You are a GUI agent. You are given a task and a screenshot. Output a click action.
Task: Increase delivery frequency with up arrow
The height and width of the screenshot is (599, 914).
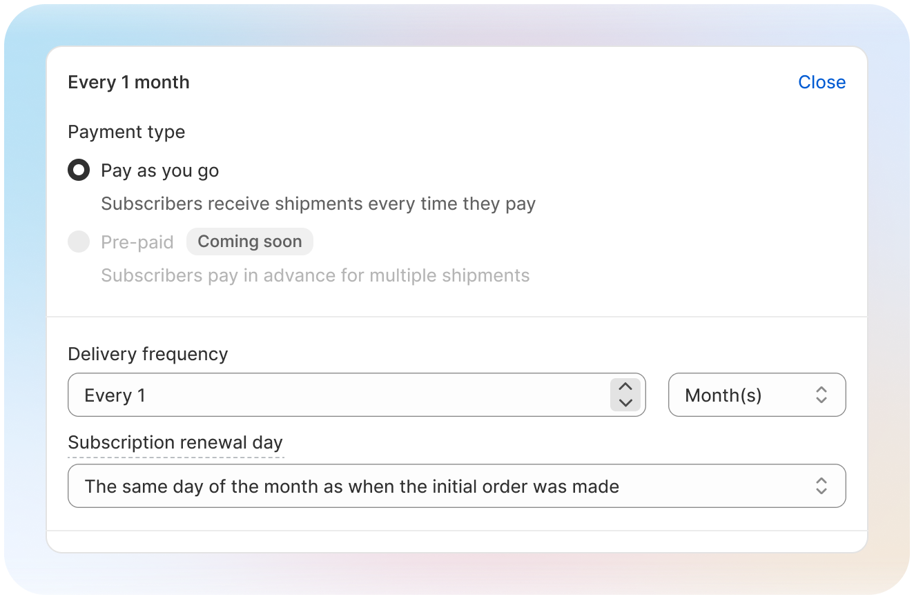click(625, 387)
